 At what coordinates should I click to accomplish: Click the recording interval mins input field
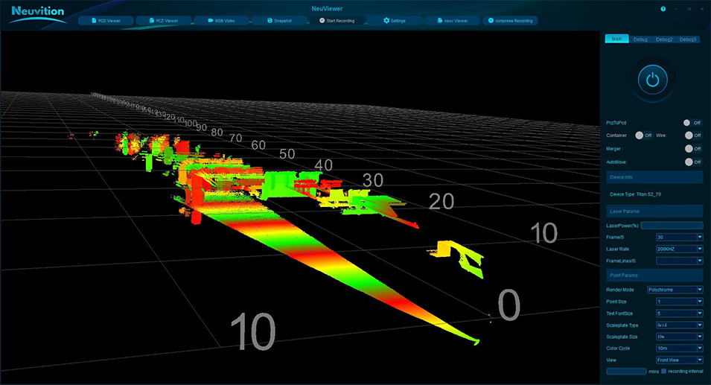pos(626,371)
